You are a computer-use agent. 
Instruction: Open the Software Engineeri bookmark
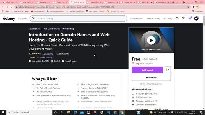click(x=55, y=11)
